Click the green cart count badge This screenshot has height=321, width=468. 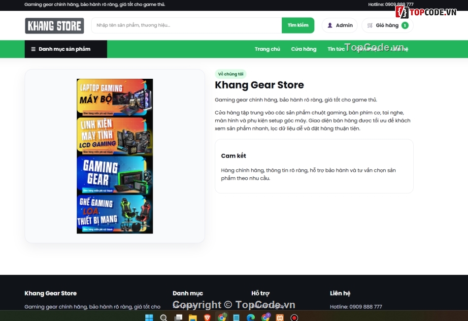(405, 26)
